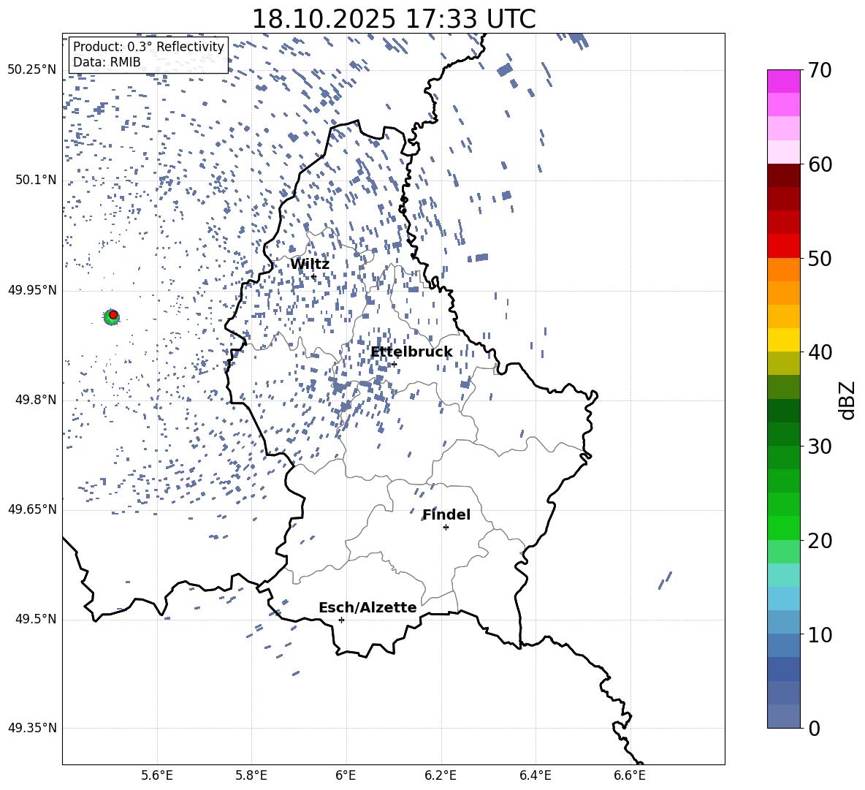Click the dBZ colorbar axis label
Image resolution: width=865 pixels, height=790 pixels.
click(848, 400)
